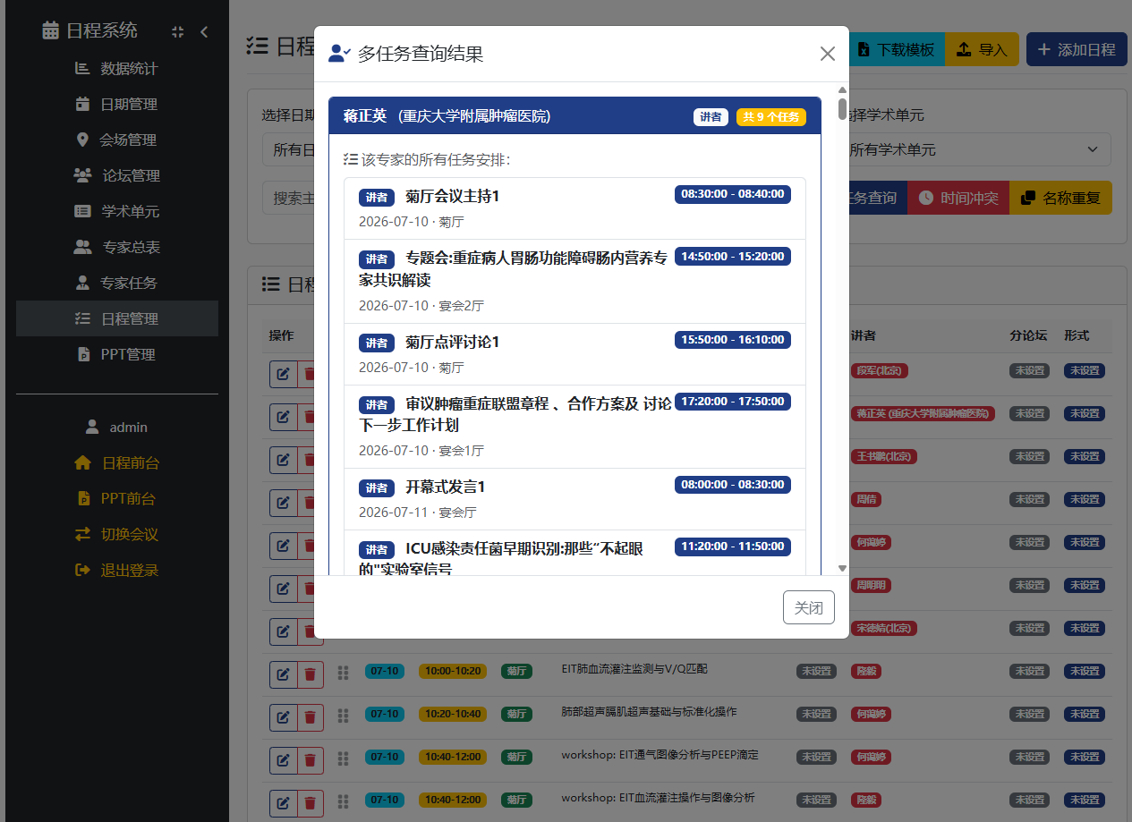This screenshot has width=1132, height=822.
Task: Open the 所有学术单元 dropdown
Action: [x=975, y=149]
